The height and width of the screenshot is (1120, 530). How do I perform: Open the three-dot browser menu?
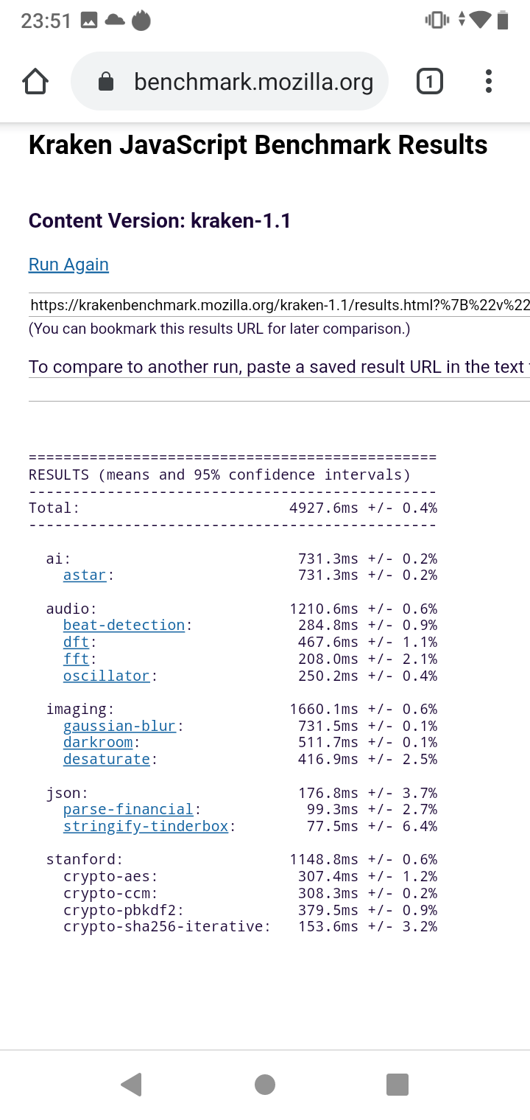point(489,82)
